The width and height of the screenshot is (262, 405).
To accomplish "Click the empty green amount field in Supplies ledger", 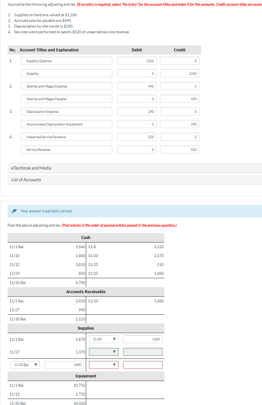I will (143, 352).
